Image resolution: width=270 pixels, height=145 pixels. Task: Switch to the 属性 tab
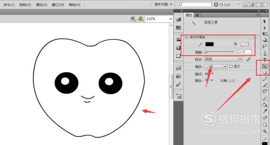(x=189, y=15)
